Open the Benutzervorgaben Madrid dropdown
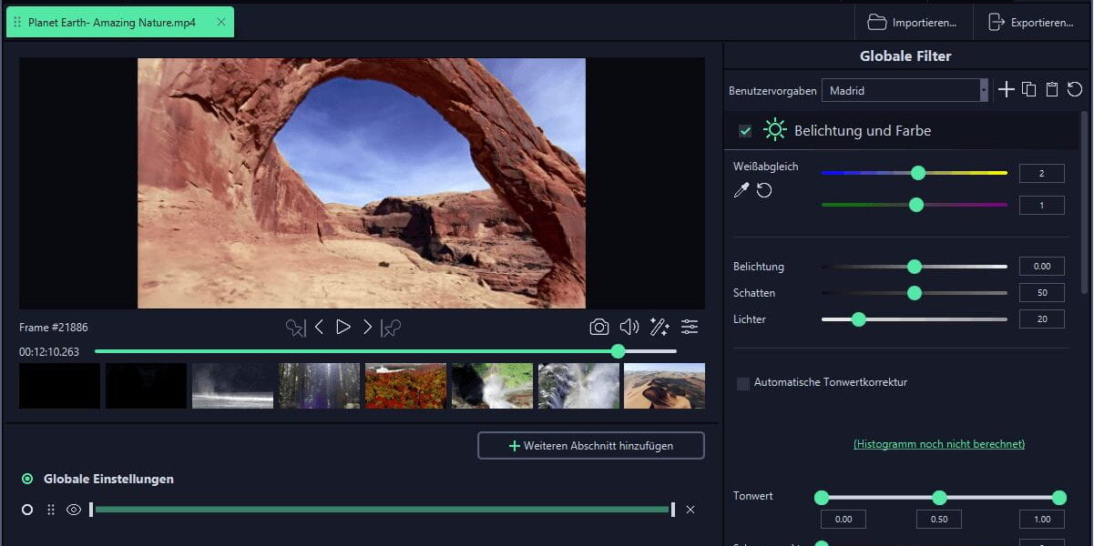 pos(905,90)
